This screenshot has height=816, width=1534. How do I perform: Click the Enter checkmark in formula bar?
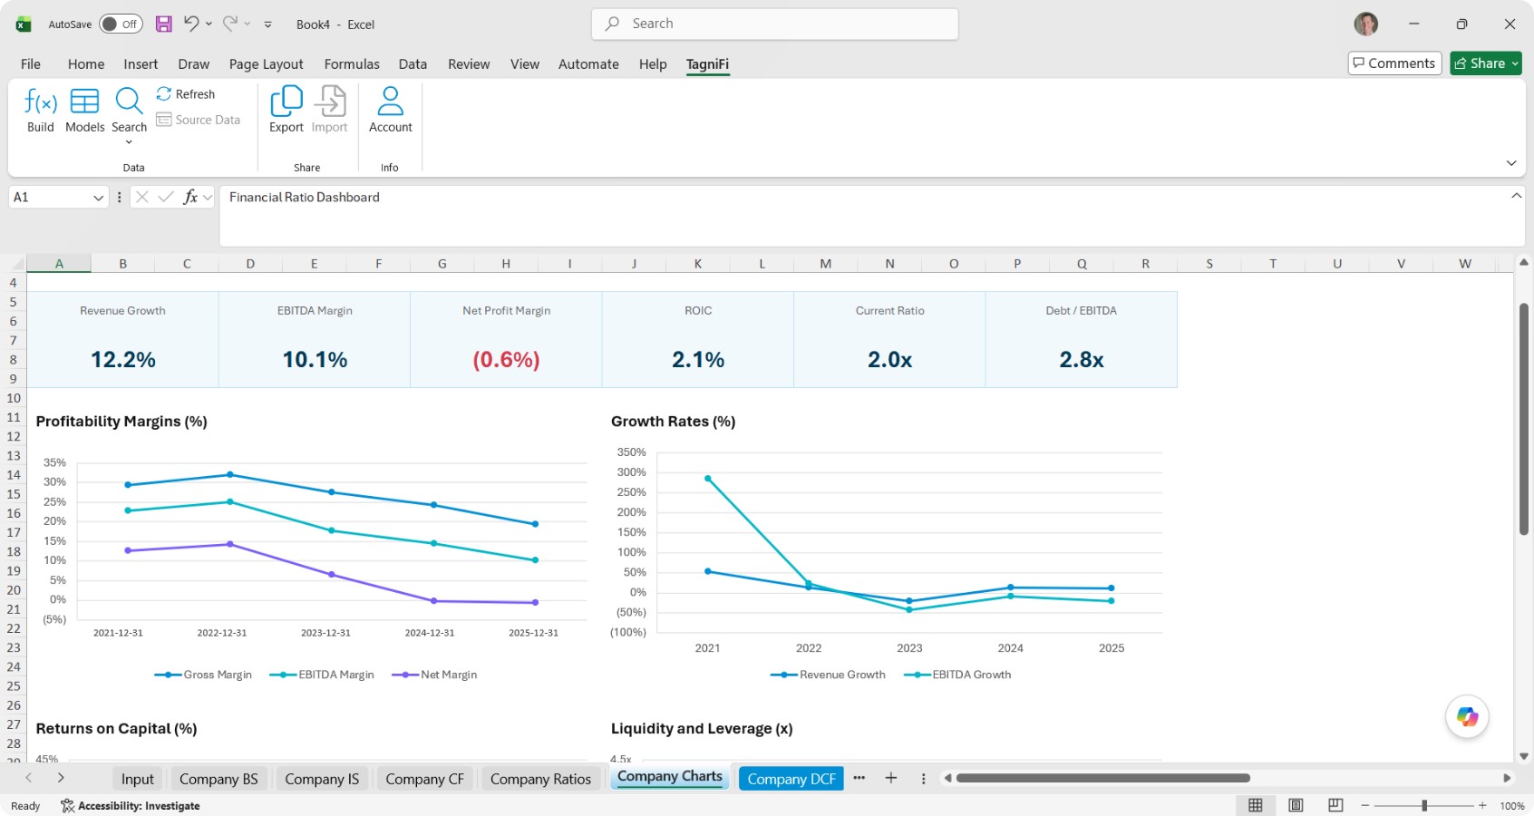[x=166, y=197]
